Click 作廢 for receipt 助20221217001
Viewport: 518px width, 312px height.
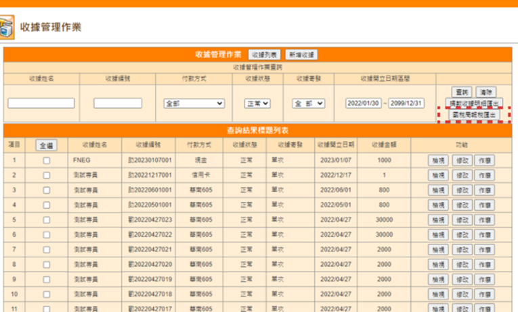tap(485, 176)
